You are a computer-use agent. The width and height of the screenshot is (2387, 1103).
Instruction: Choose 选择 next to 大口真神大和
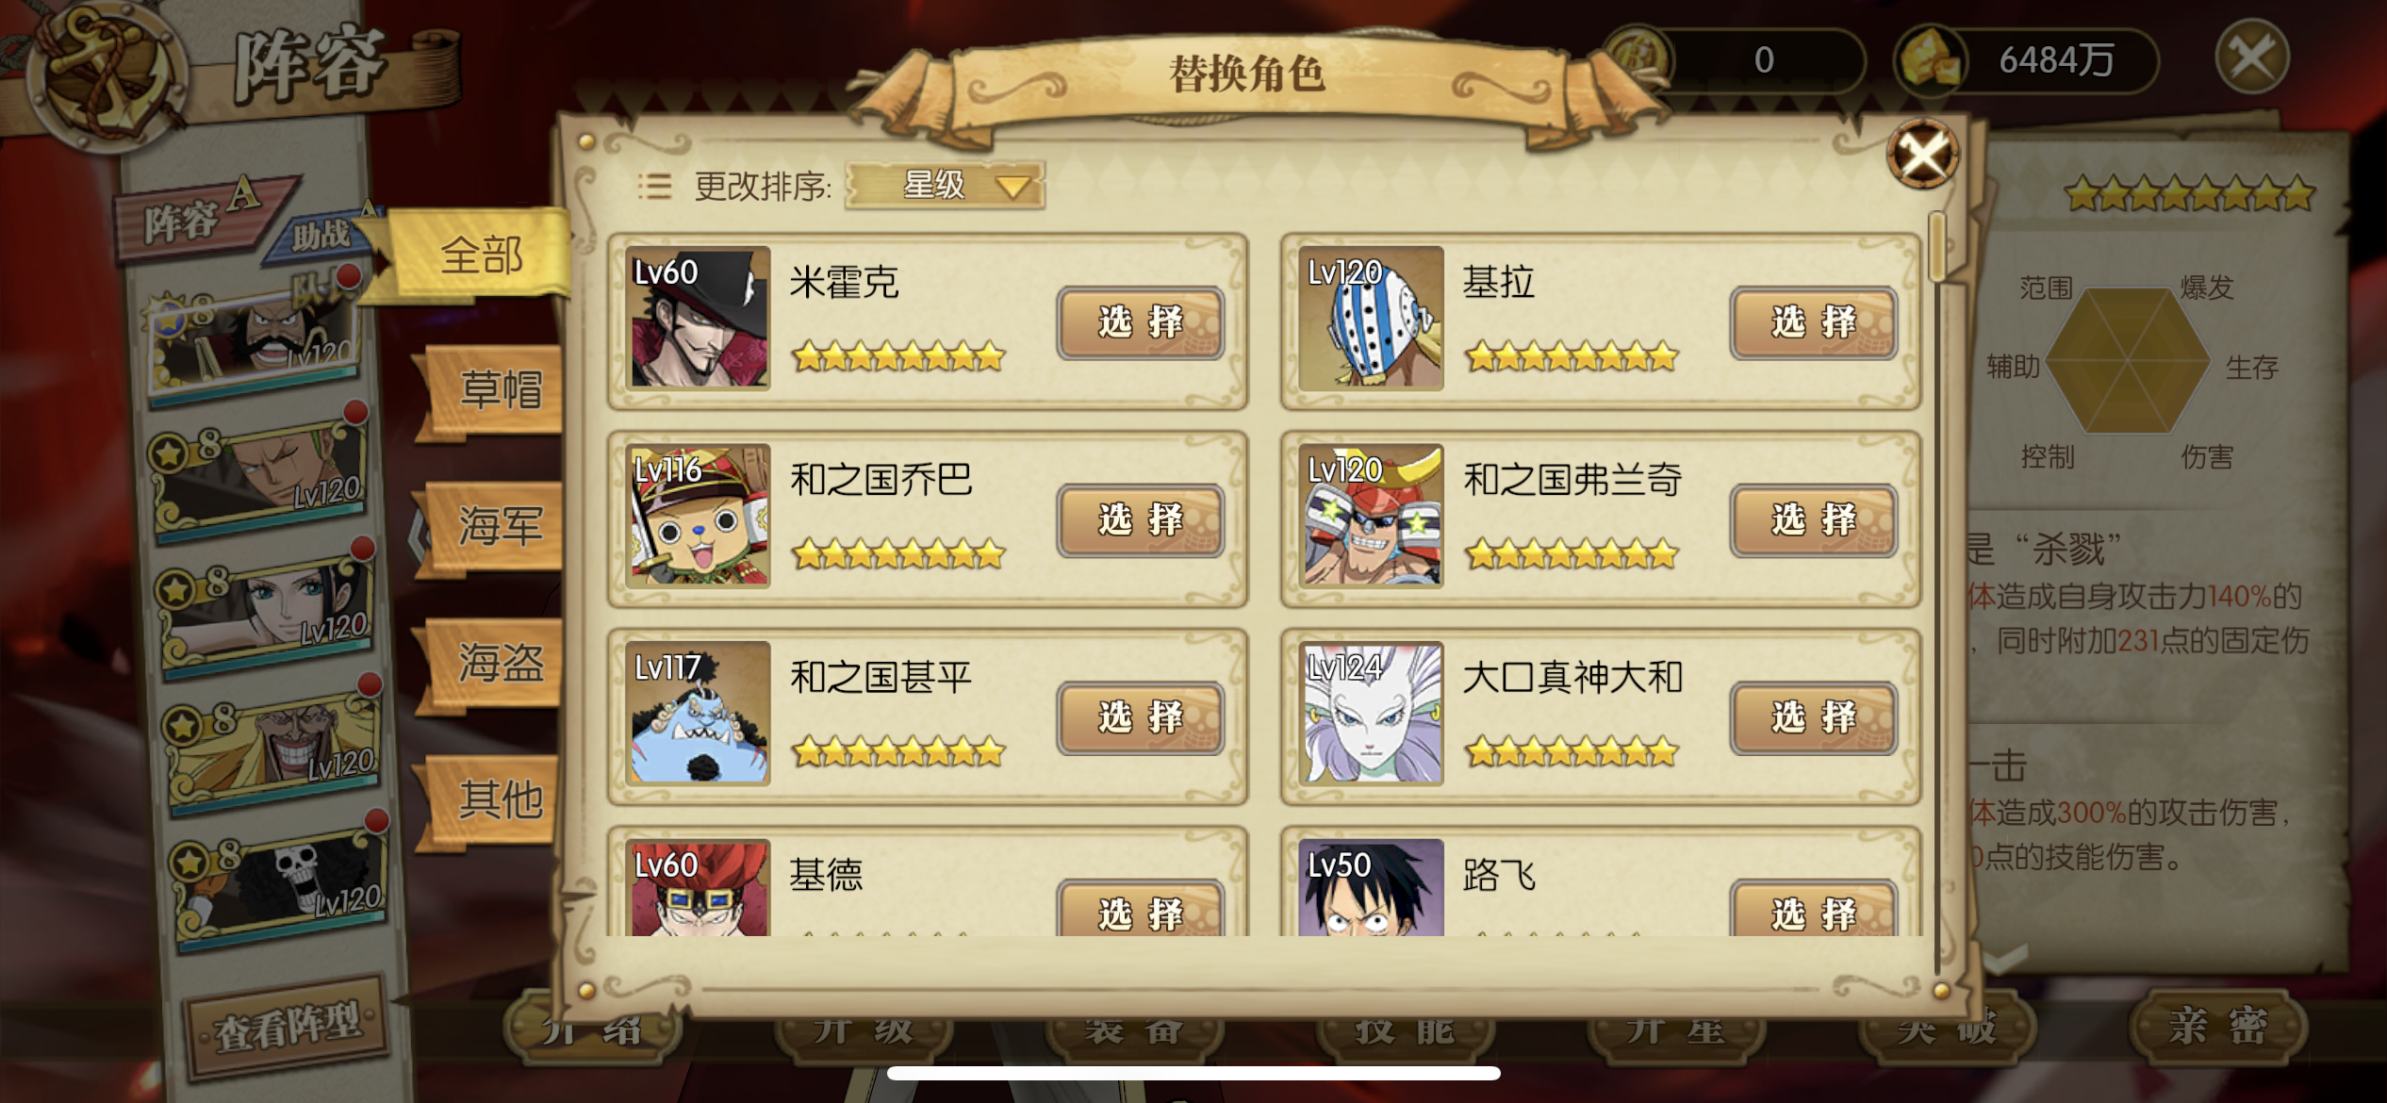tap(1813, 717)
